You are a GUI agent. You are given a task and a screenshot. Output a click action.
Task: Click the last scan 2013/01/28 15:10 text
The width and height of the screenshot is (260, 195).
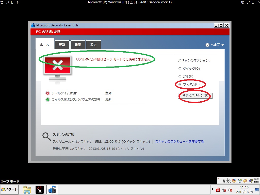[x=116, y=149]
